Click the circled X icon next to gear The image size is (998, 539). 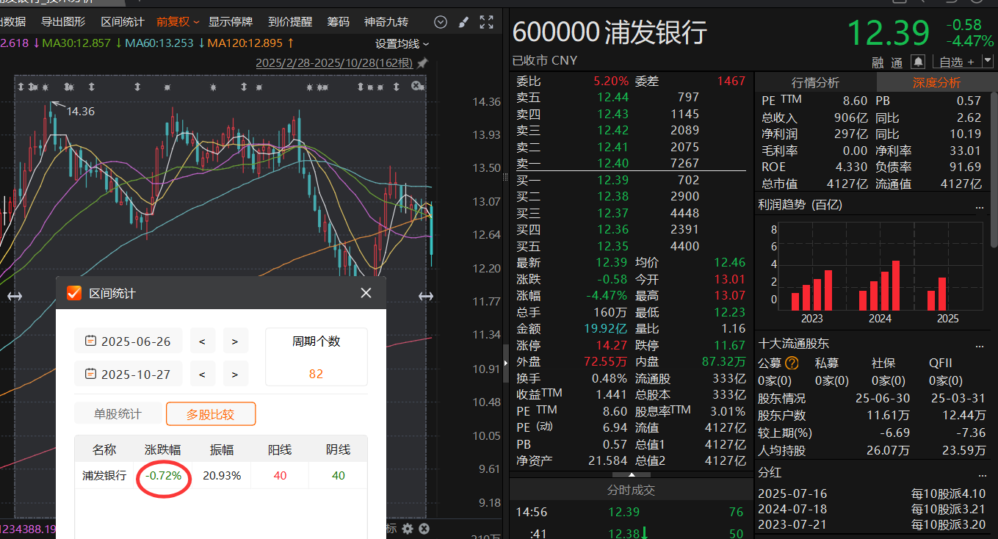(x=424, y=529)
